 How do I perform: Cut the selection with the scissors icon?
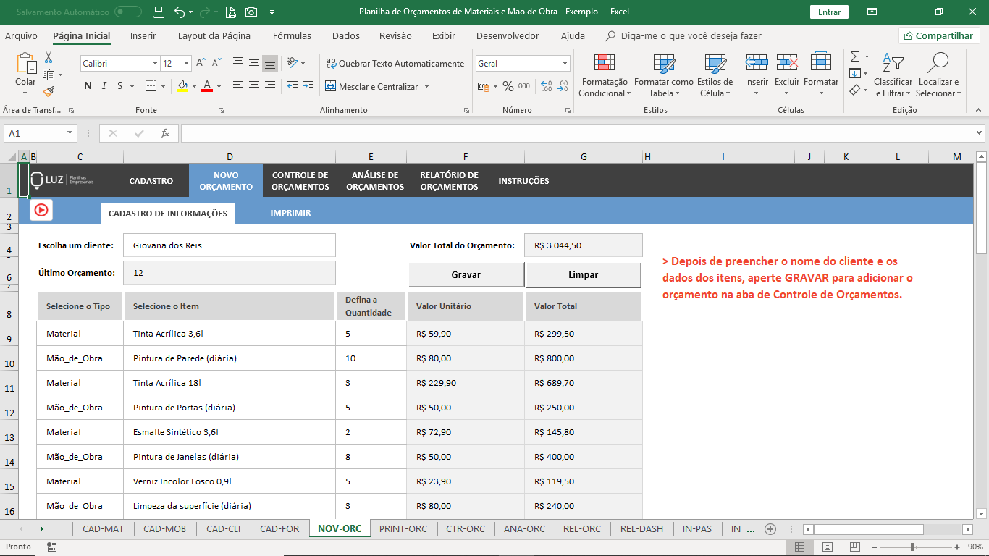[49, 58]
